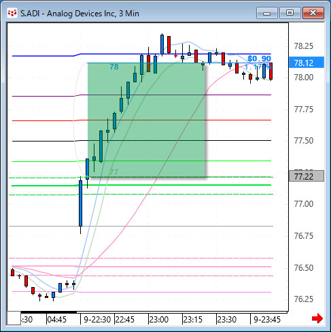Click the 77.75 price axis label
Viewport: 331px width, 332px height.
304,110
